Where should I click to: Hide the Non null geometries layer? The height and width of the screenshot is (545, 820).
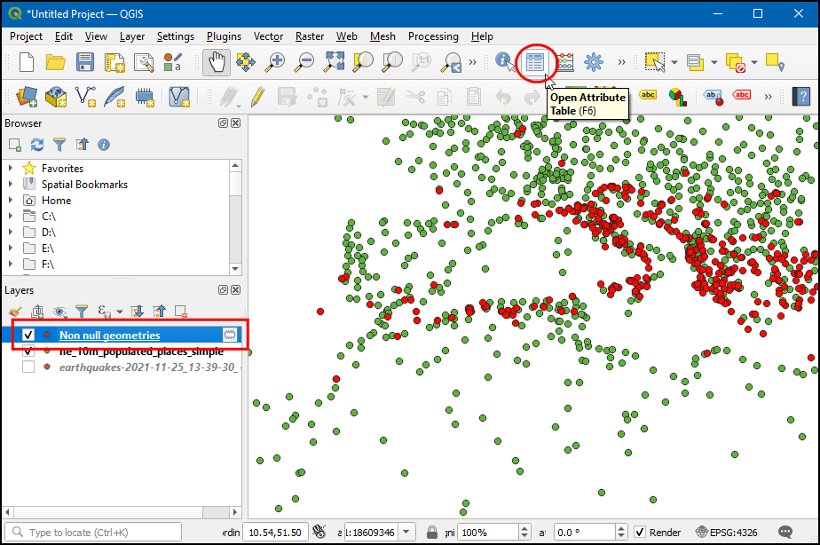tap(27, 335)
